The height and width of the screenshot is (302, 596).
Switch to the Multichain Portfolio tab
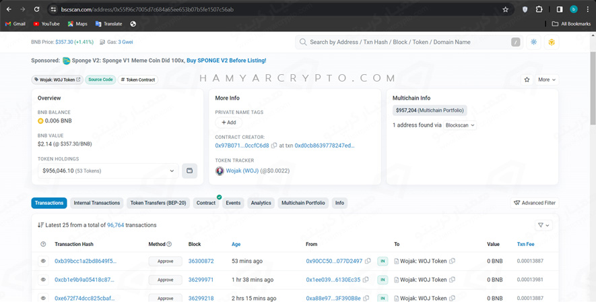point(303,203)
